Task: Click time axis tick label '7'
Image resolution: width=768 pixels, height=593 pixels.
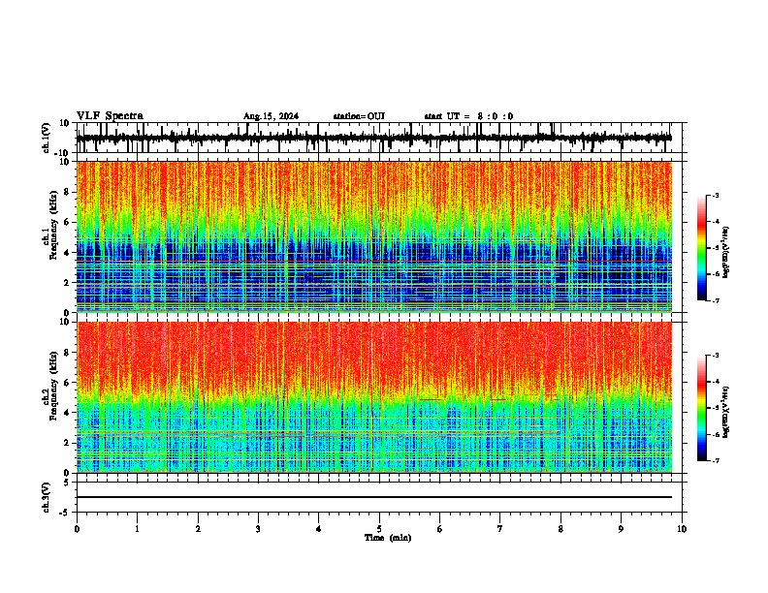Action: 500,529
